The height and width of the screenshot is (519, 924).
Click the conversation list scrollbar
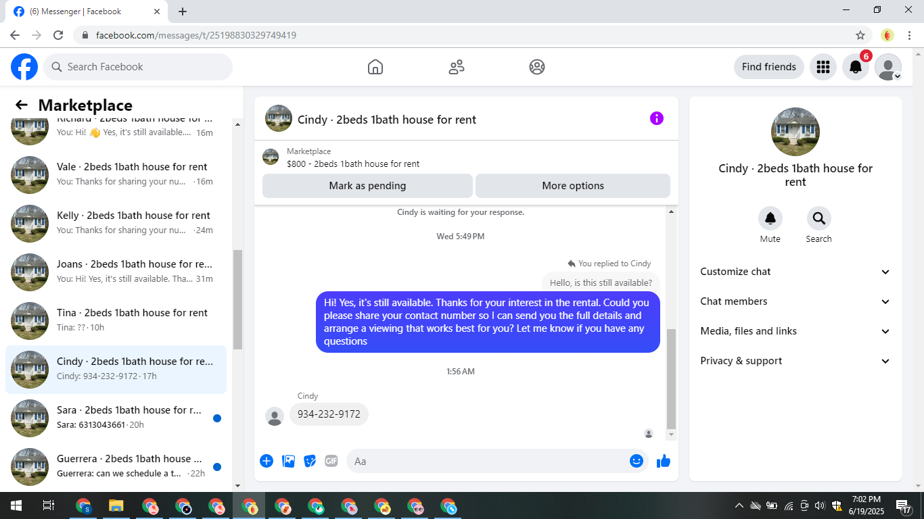pyautogui.click(x=237, y=301)
